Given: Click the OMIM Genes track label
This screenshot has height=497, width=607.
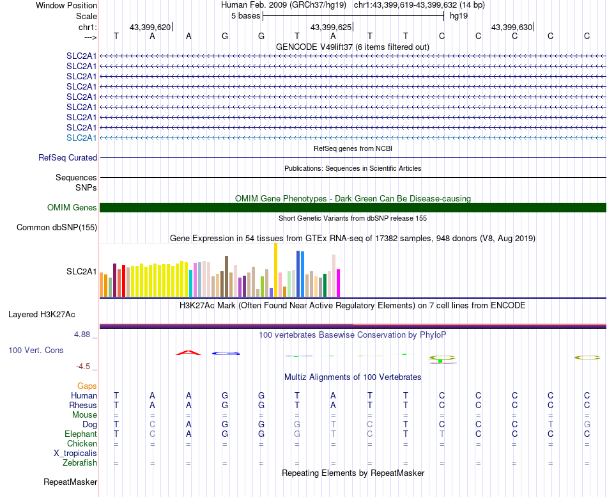Looking at the screenshot, I should click(x=72, y=207).
